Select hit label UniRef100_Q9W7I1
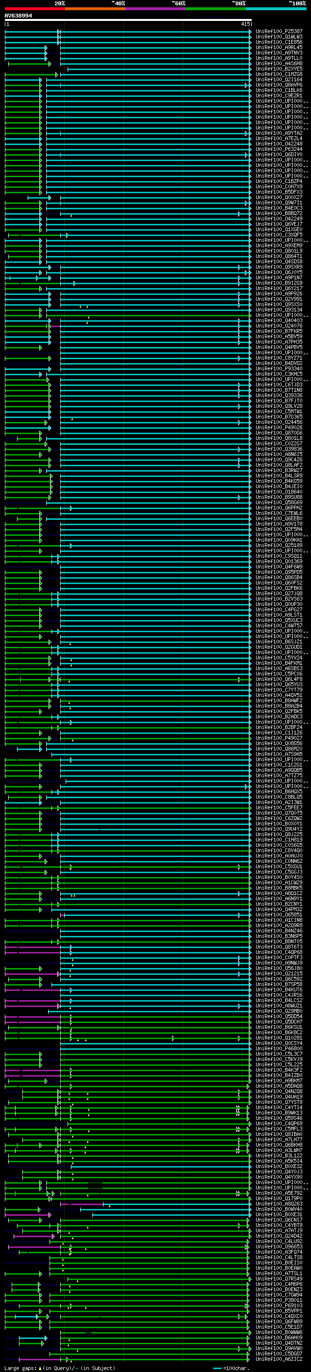 point(279,202)
